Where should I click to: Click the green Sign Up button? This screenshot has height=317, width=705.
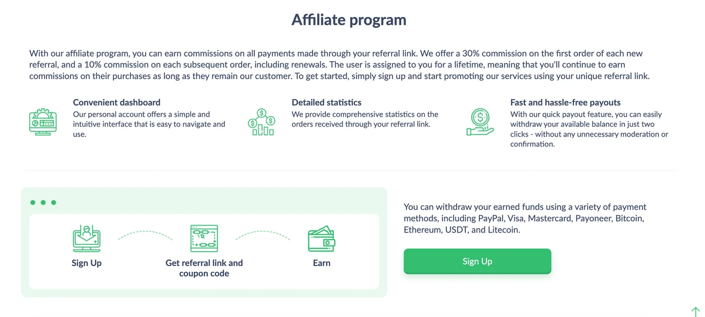[x=477, y=261]
